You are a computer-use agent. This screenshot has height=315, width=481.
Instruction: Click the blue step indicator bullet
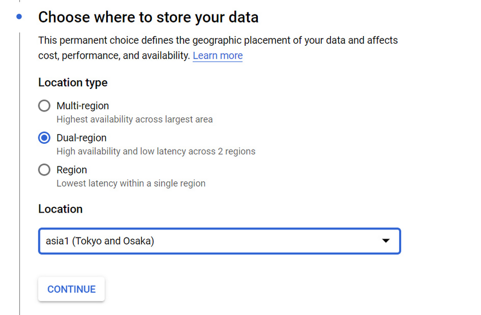(18, 16)
